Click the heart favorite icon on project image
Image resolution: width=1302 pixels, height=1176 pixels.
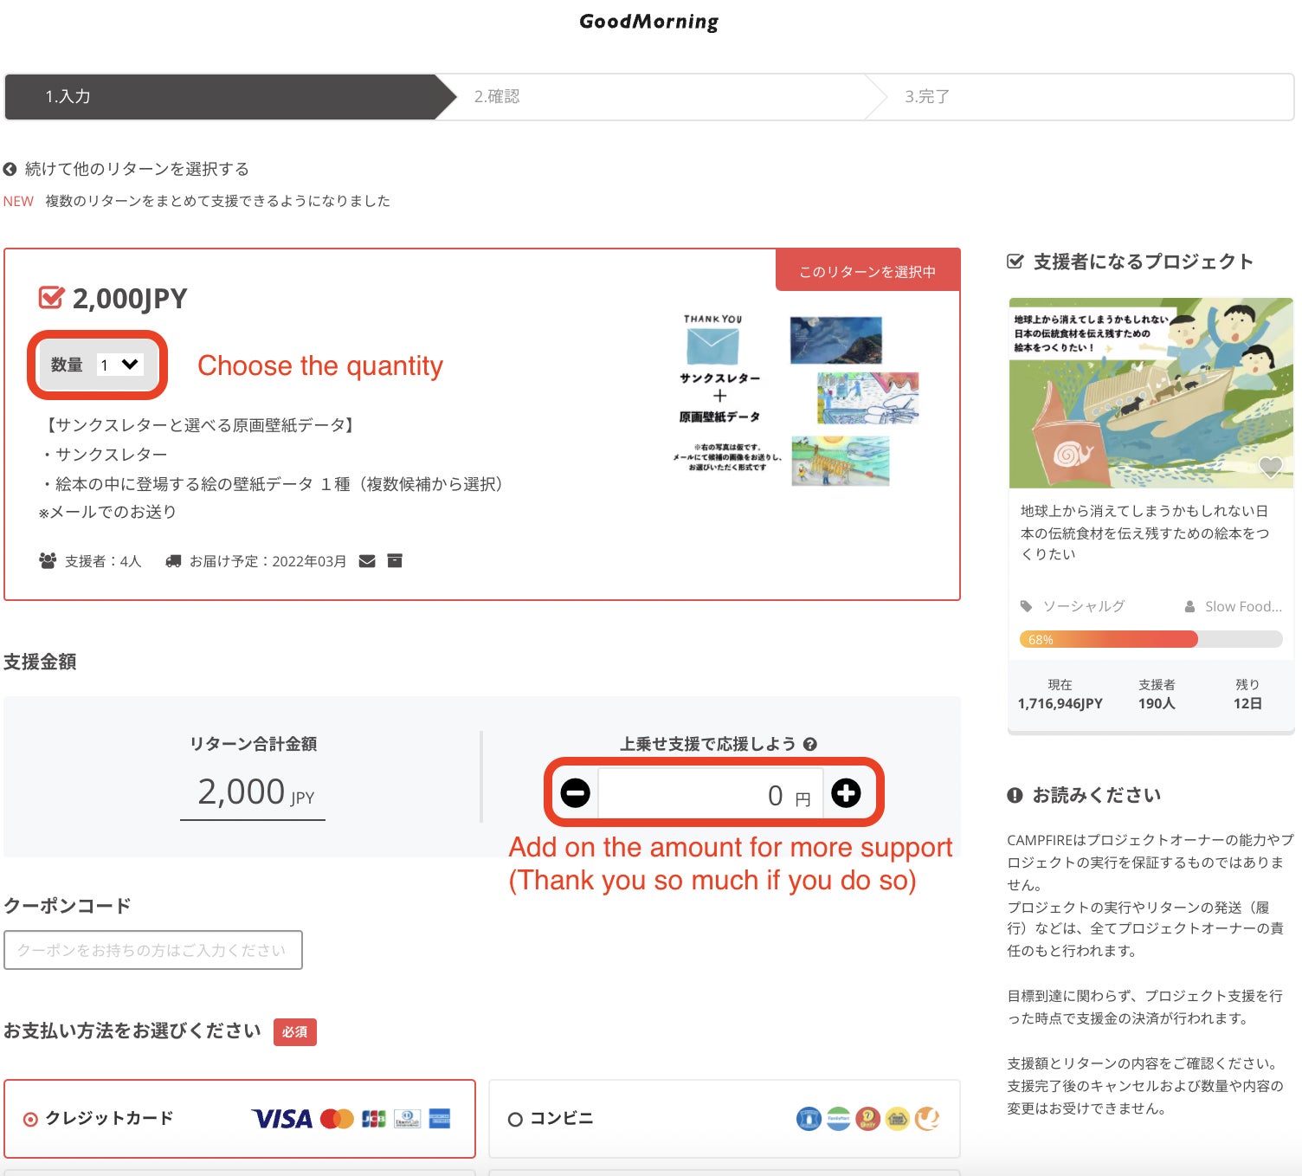pyautogui.click(x=1270, y=468)
